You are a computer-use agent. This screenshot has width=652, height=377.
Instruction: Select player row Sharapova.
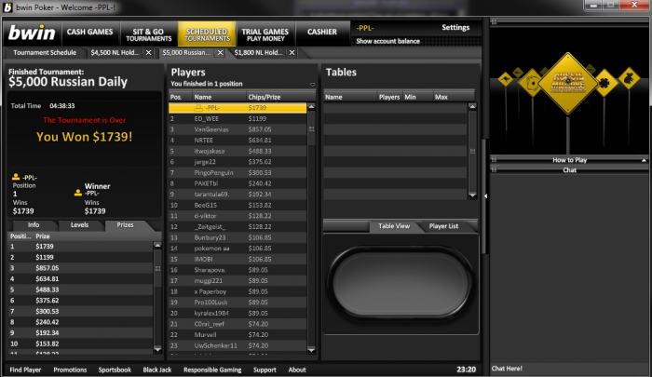coord(238,270)
